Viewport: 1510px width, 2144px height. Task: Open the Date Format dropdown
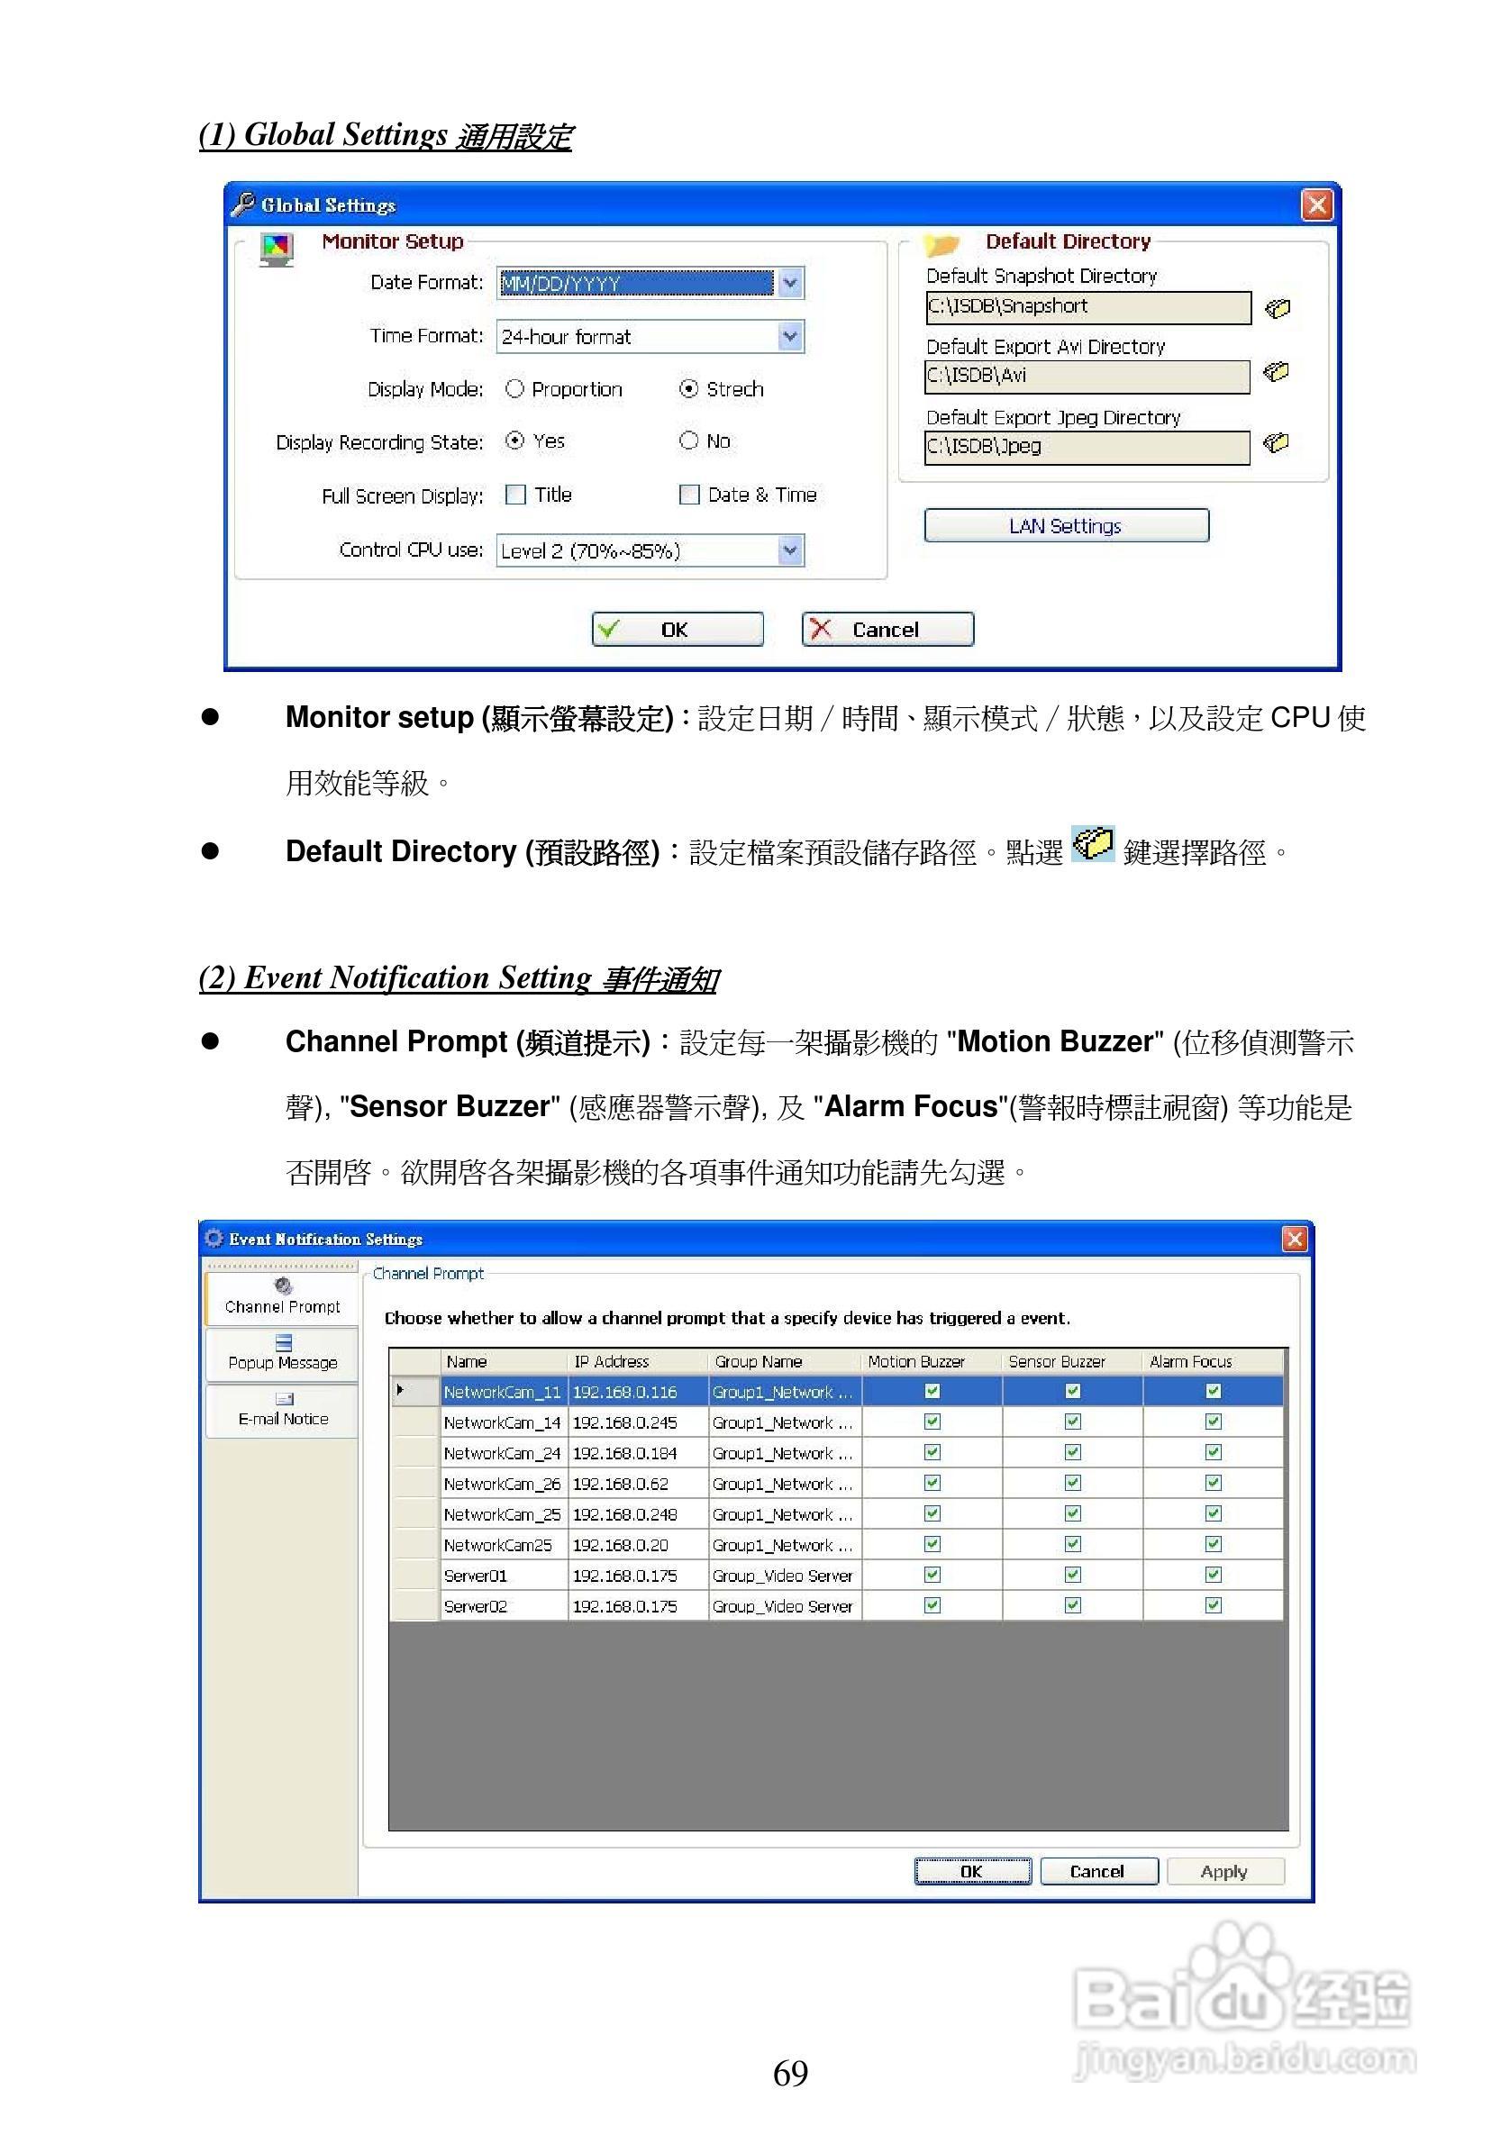(790, 283)
